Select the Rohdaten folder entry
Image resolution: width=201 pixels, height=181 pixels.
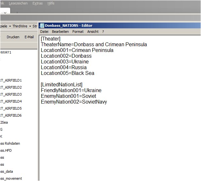click(x=10, y=143)
